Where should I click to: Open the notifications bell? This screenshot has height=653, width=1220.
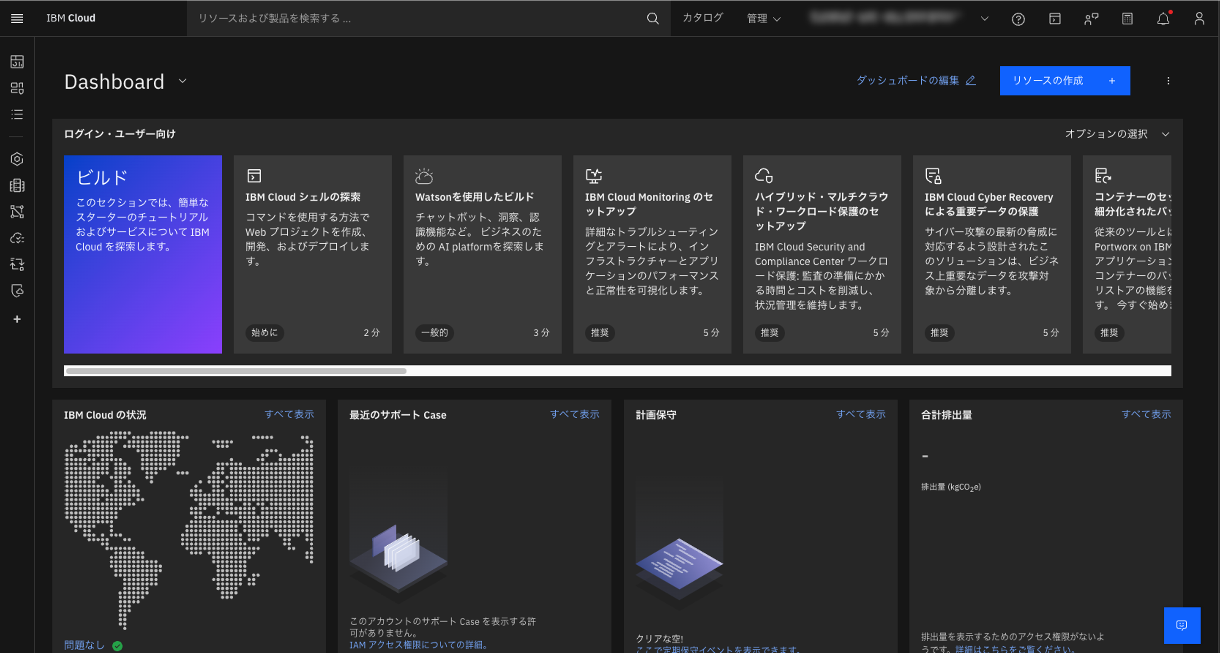click(x=1163, y=19)
